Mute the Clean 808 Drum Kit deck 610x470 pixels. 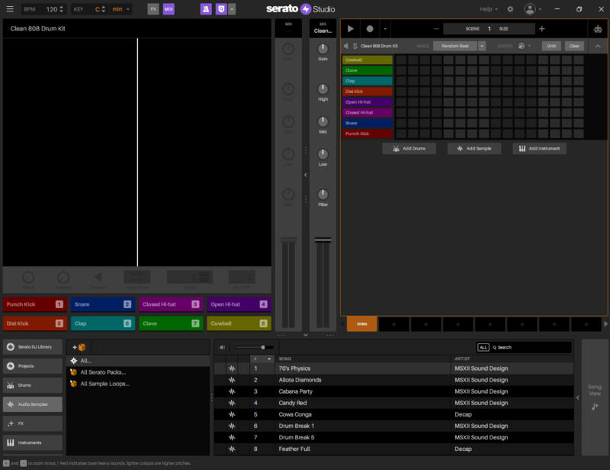[x=346, y=46]
